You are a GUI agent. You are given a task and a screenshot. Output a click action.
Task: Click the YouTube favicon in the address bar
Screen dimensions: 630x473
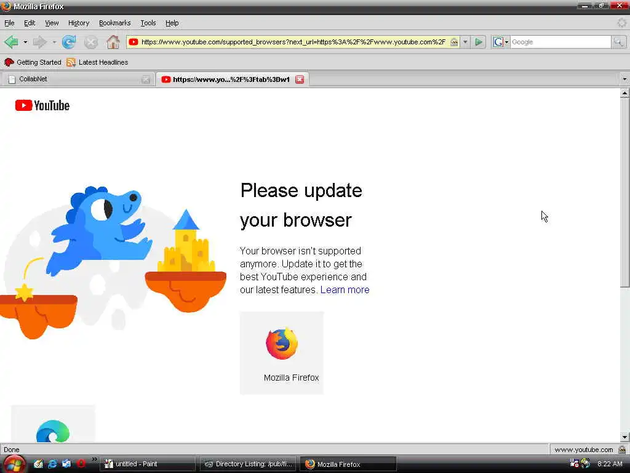[x=134, y=42]
